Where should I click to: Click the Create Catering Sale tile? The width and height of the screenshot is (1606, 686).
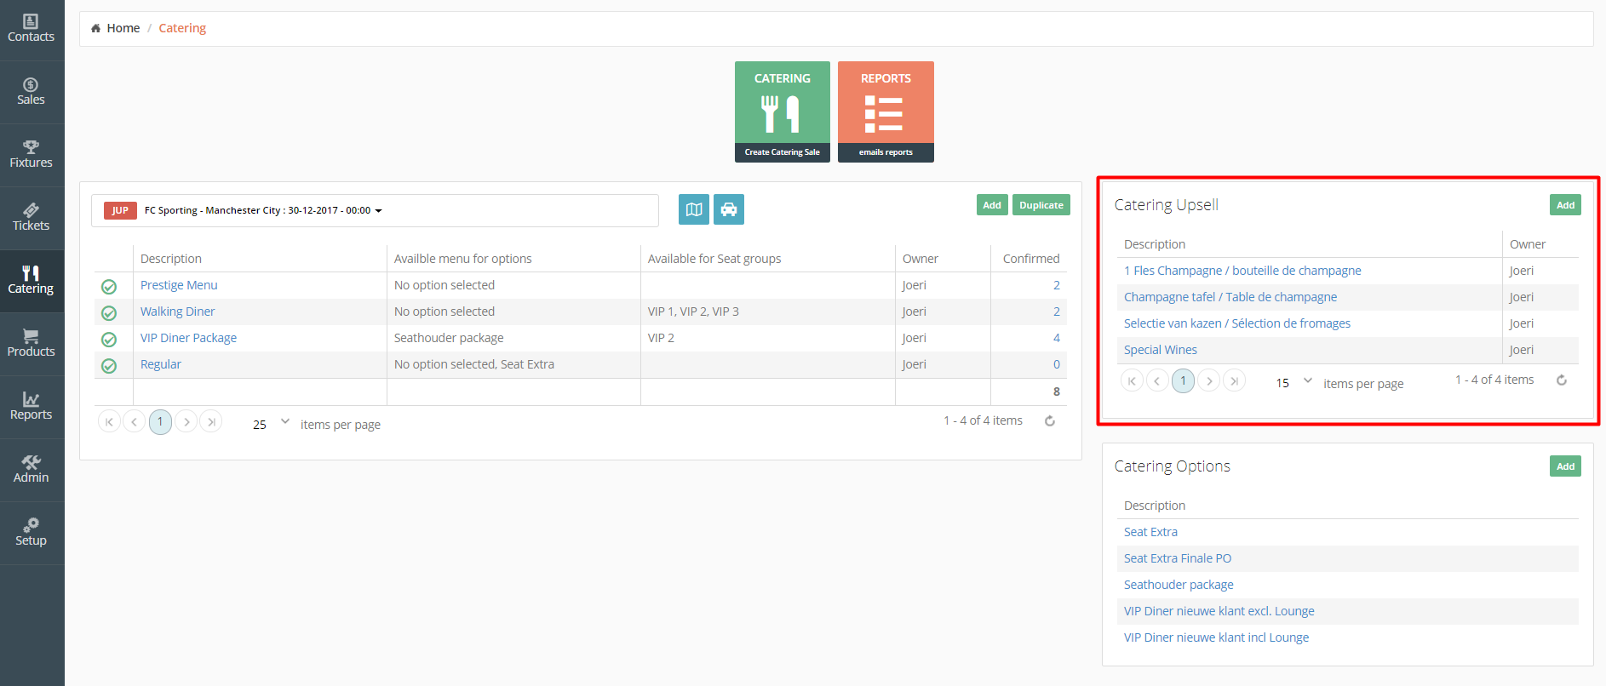click(x=783, y=111)
